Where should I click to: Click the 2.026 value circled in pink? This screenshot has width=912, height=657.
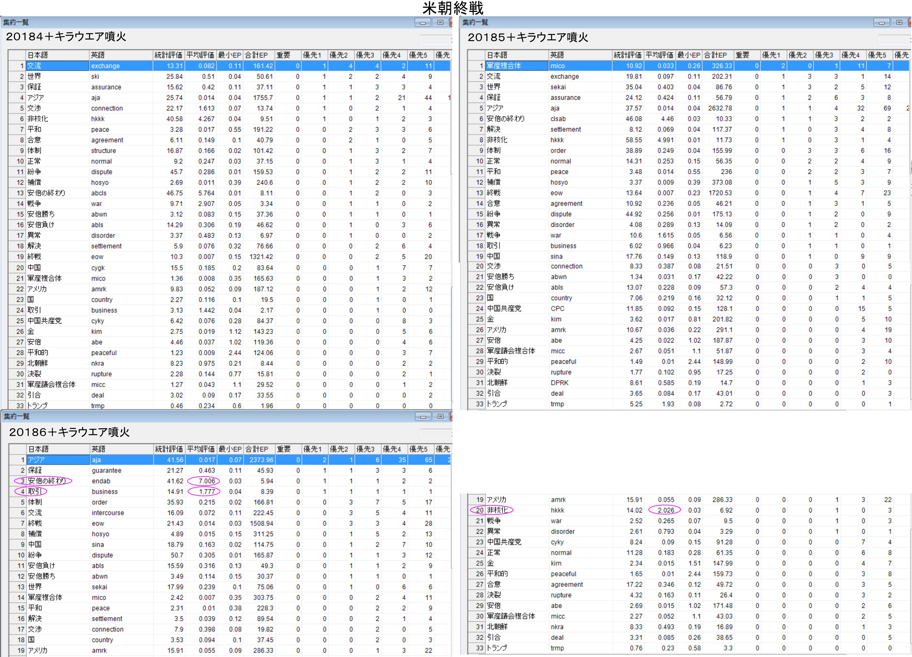click(x=666, y=510)
